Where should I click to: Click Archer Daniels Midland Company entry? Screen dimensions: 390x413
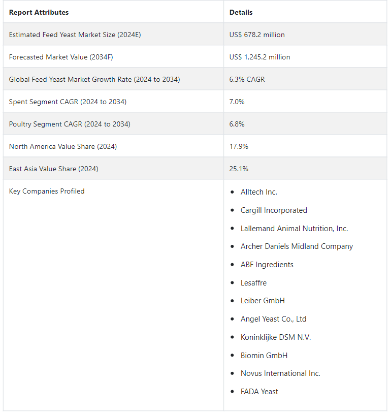(x=297, y=246)
